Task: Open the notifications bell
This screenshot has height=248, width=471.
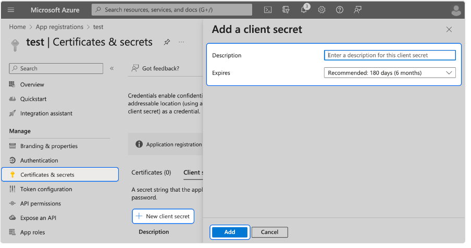Action: 304,10
